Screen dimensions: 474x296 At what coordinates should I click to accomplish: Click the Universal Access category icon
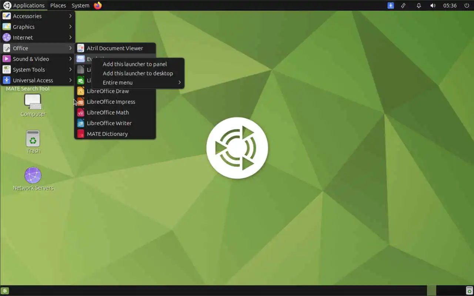pyautogui.click(x=7, y=80)
